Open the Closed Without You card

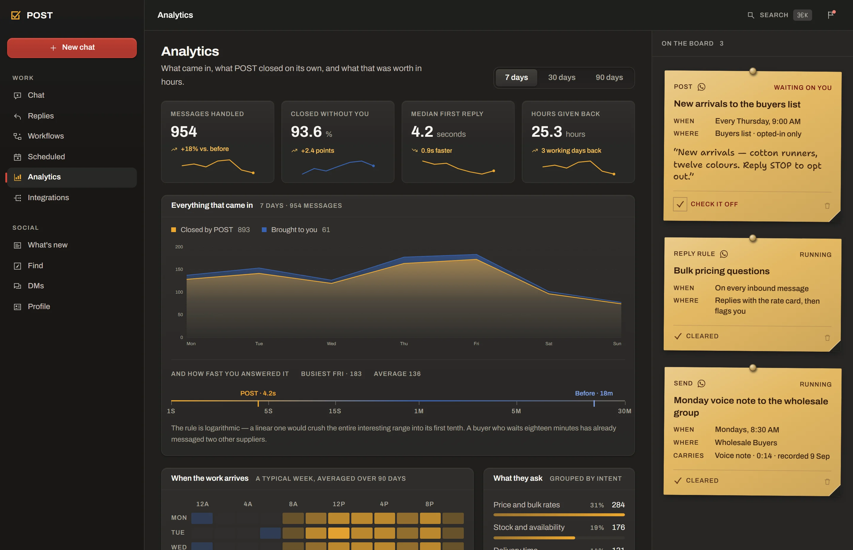[338, 142]
